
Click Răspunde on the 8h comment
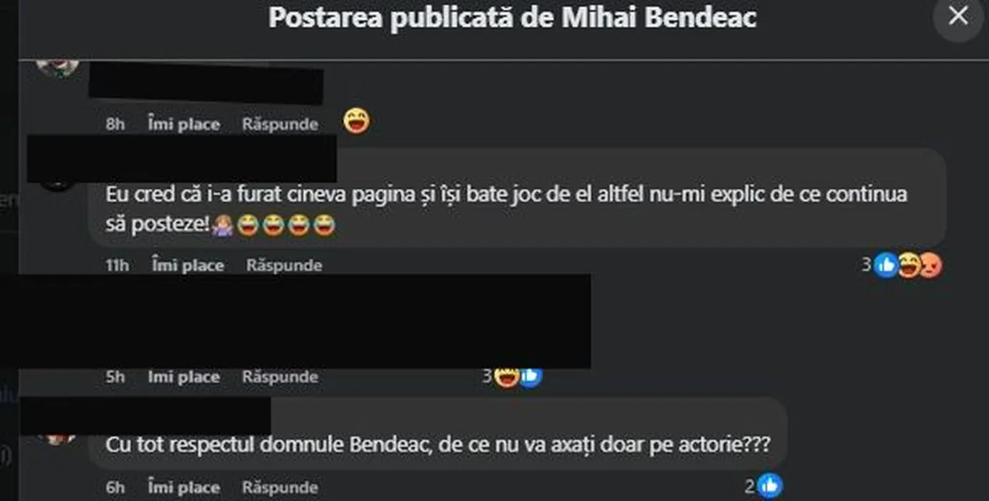(x=280, y=124)
